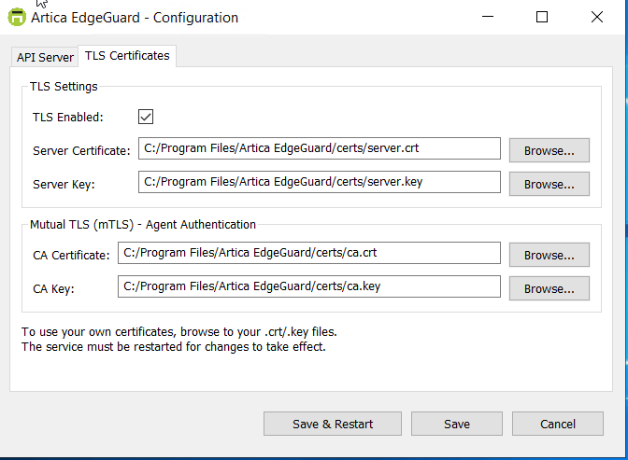Click 'The service must be restarted' note
The image size is (628, 460).
pyautogui.click(x=174, y=347)
